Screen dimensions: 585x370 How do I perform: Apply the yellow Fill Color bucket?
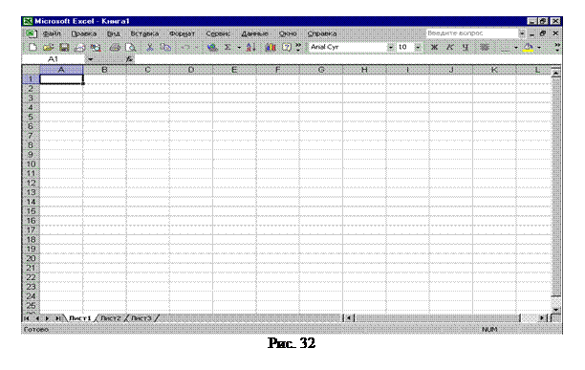pos(529,48)
